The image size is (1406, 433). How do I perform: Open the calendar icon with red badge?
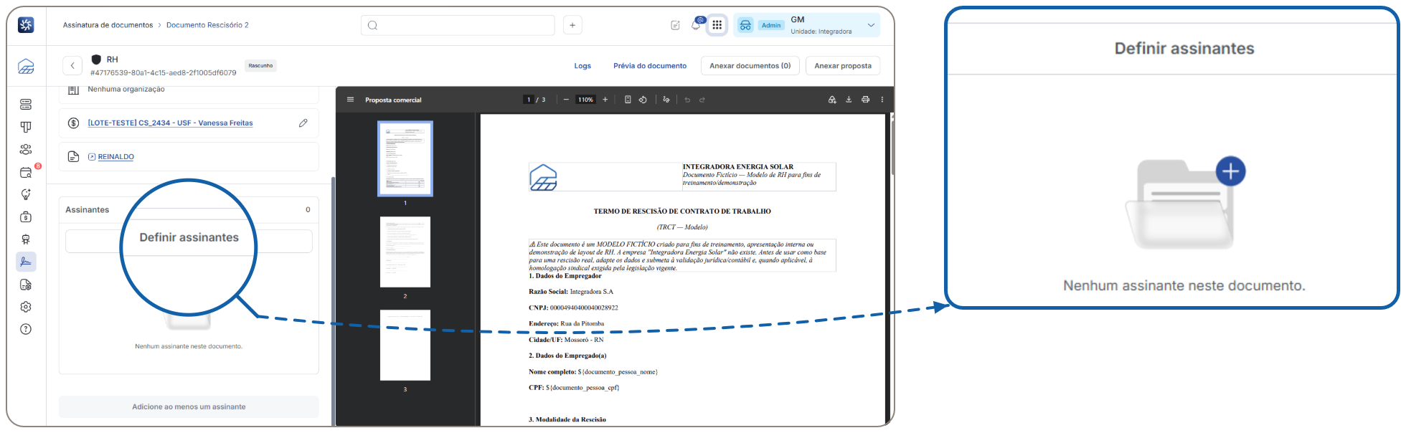[x=26, y=172]
